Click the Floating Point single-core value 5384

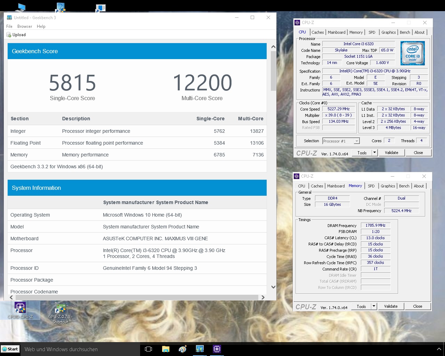click(x=219, y=143)
